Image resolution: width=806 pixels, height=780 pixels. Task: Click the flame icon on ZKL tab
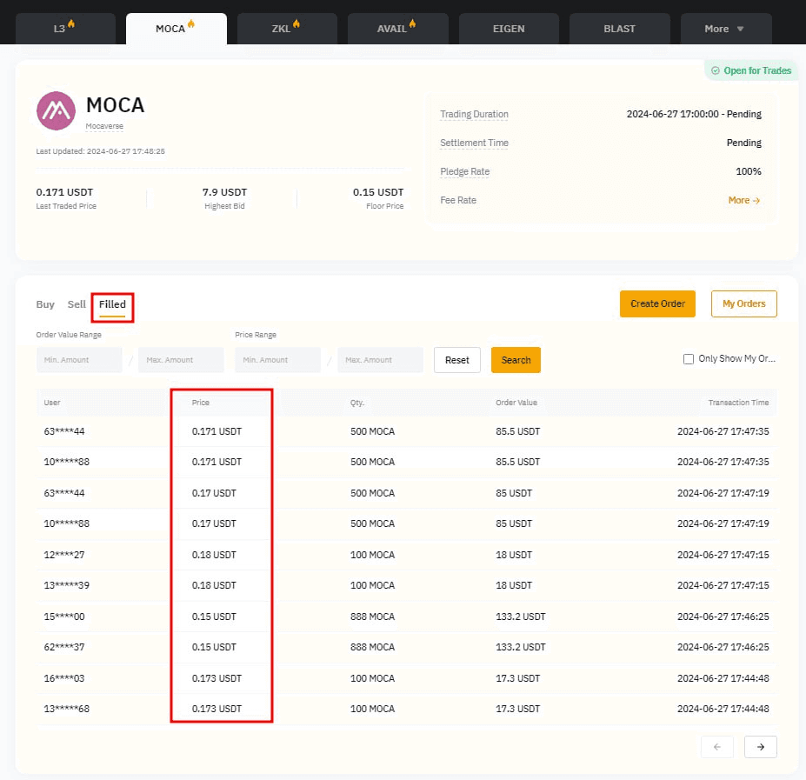pos(296,23)
